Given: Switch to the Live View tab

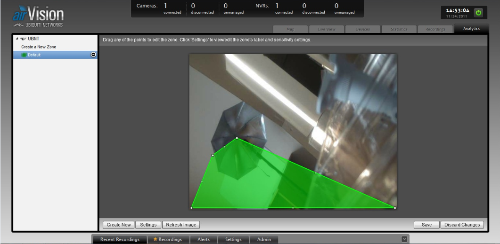Looking at the screenshot, I should (x=327, y=29).
